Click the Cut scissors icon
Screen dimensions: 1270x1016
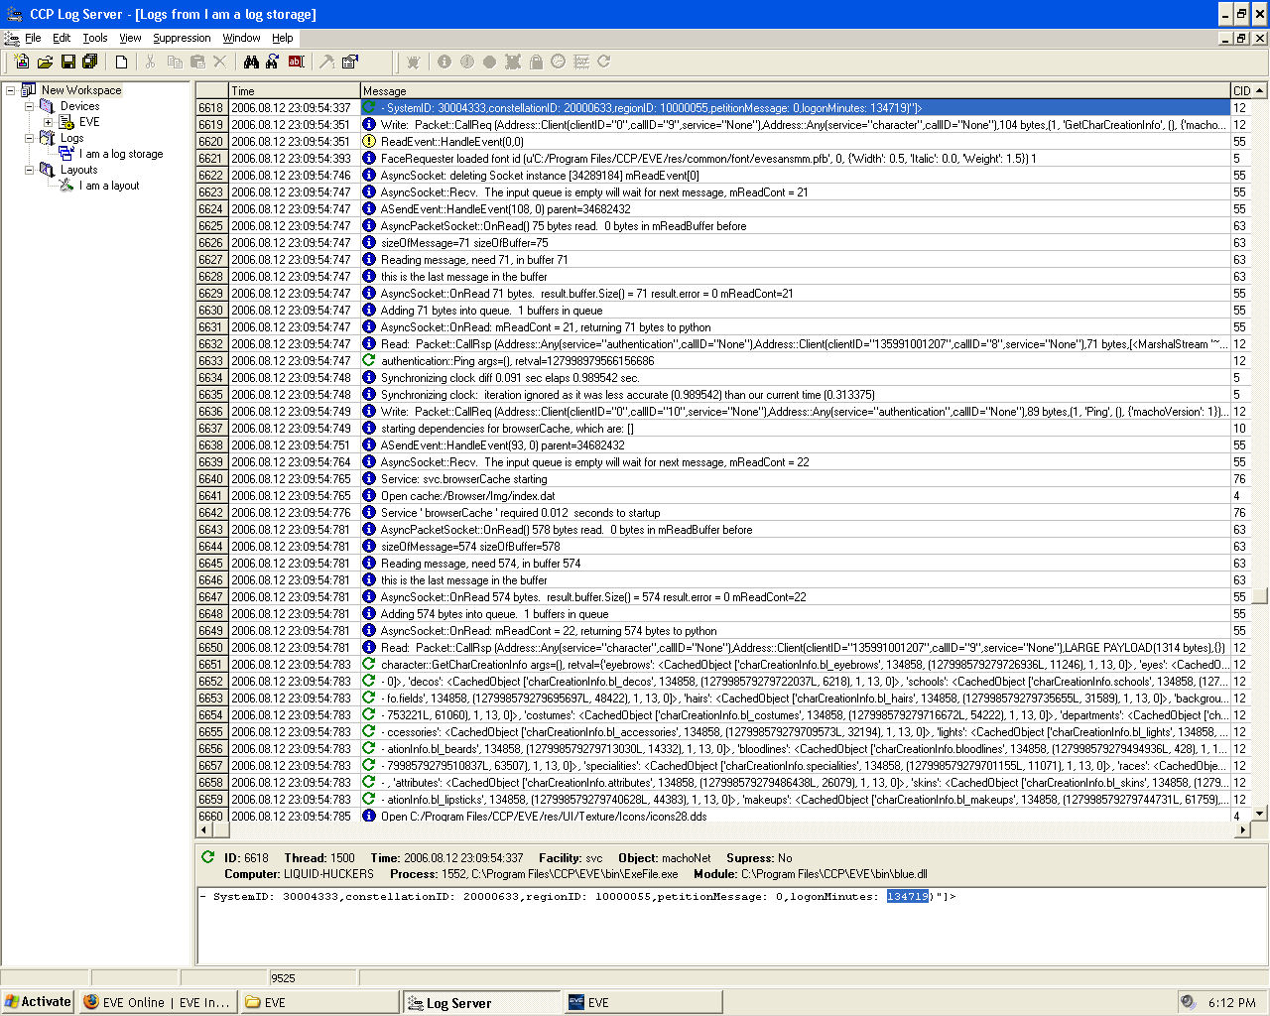[151, 62]
